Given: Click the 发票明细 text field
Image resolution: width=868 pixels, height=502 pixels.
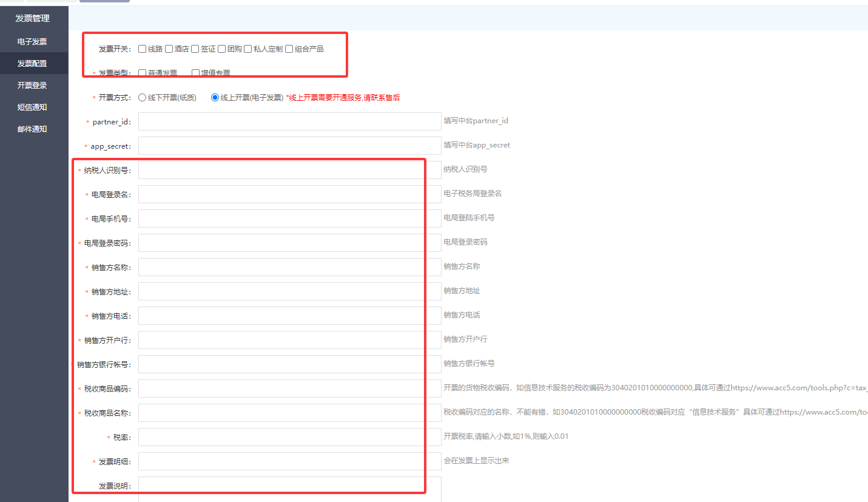Looking at the screenshot, I should [x=280, y=461].
